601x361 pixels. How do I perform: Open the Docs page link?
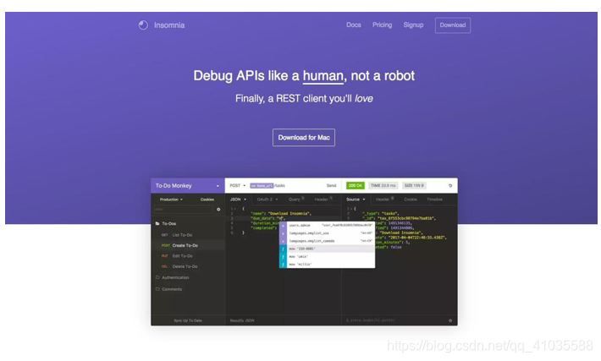pyautogui.click(x=353, y=25)
